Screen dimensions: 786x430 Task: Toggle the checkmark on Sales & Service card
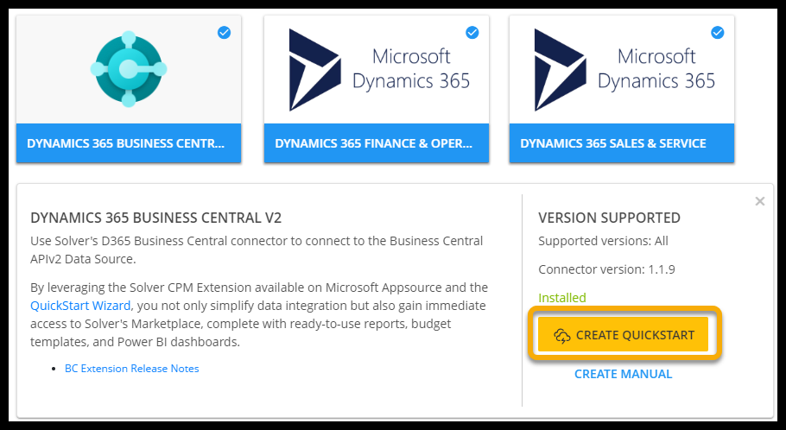click(x=718, y=33)
